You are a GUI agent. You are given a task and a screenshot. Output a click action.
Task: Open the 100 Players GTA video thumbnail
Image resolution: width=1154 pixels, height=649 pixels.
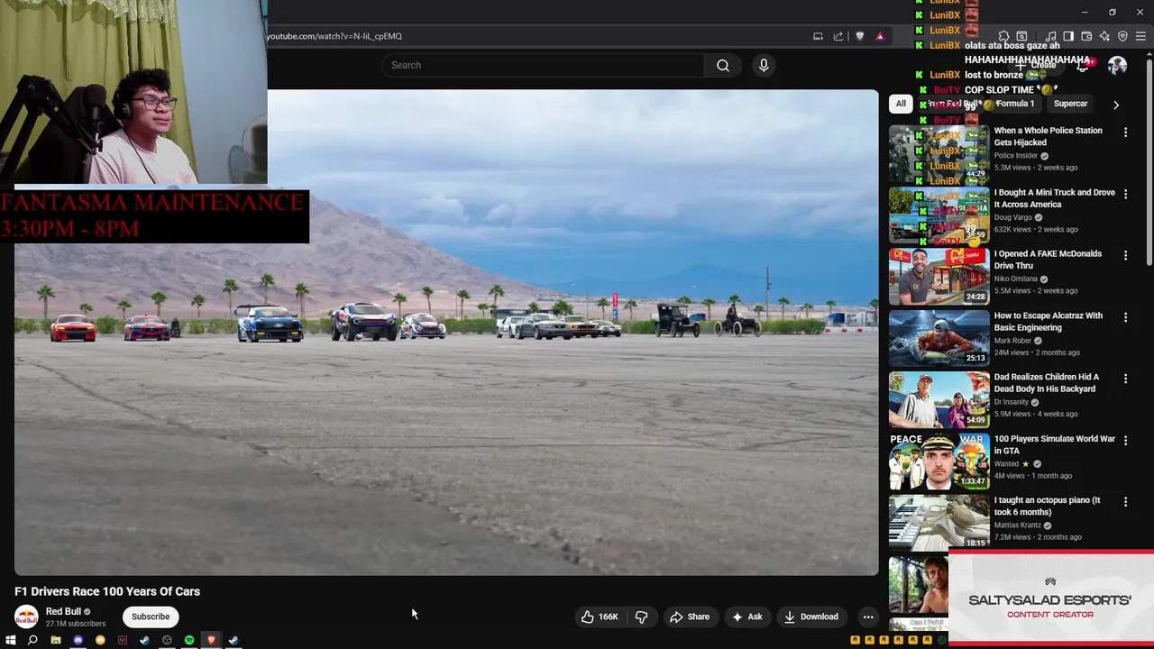tap(939, 462)
